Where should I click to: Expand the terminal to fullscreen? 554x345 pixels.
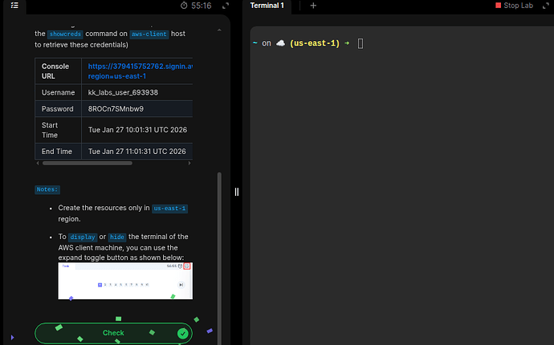[545, 6]
